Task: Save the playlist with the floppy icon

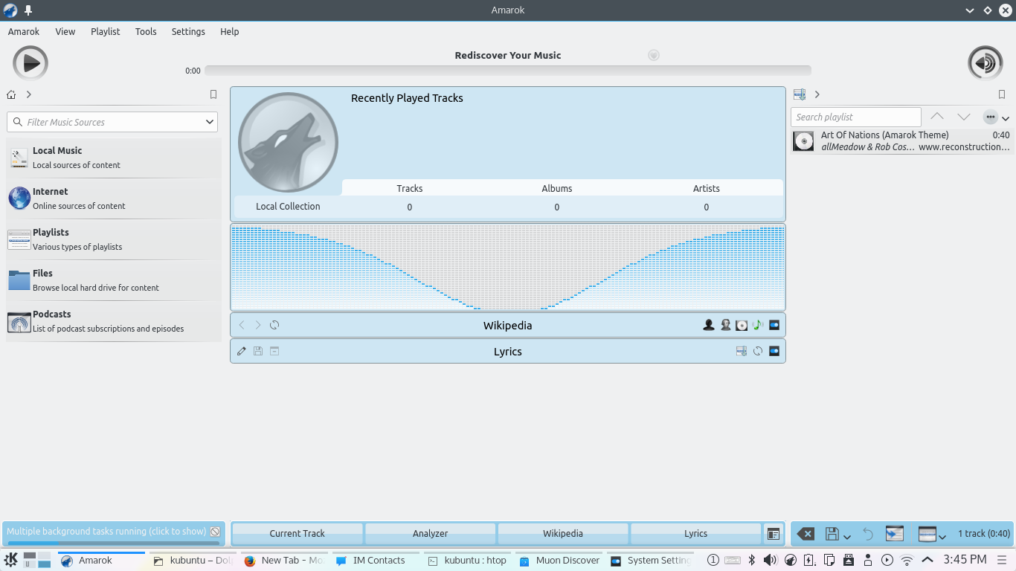Action: coord(832,534)
